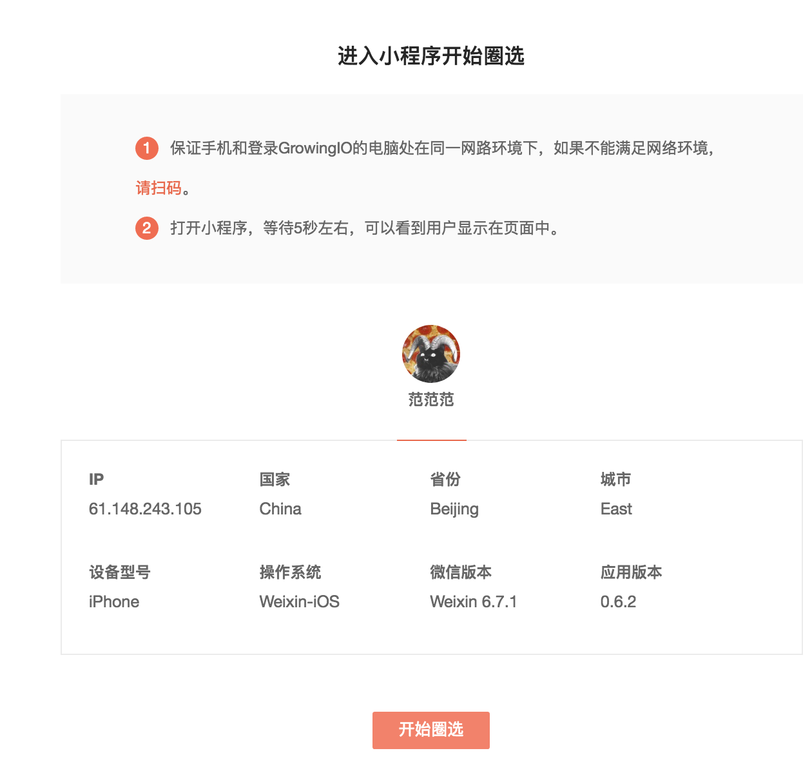Viewport: 812px width, 762px height.
Task: Click the user name 范范范
Action: point(431,400)
